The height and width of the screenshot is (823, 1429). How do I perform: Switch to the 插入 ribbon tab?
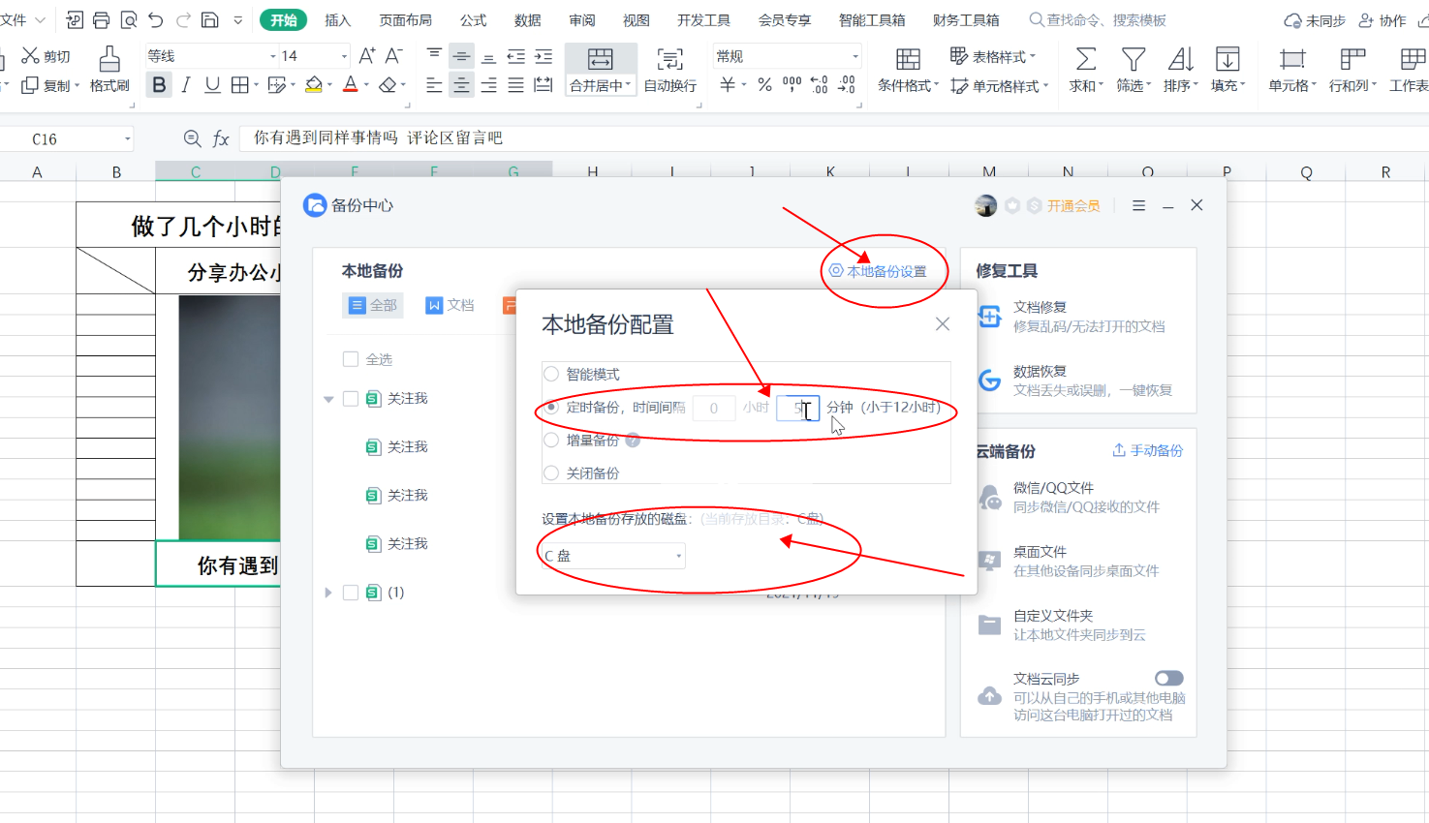337,19
